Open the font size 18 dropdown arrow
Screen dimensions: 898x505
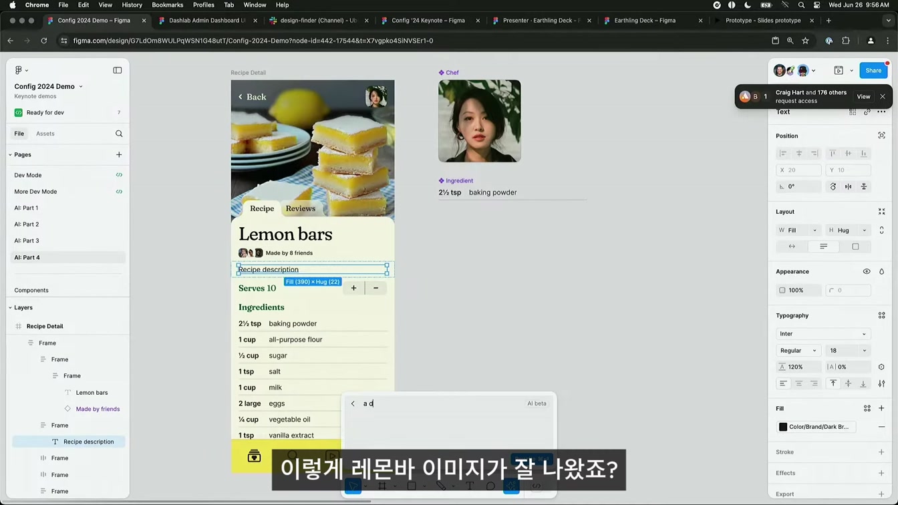(864, 351)
